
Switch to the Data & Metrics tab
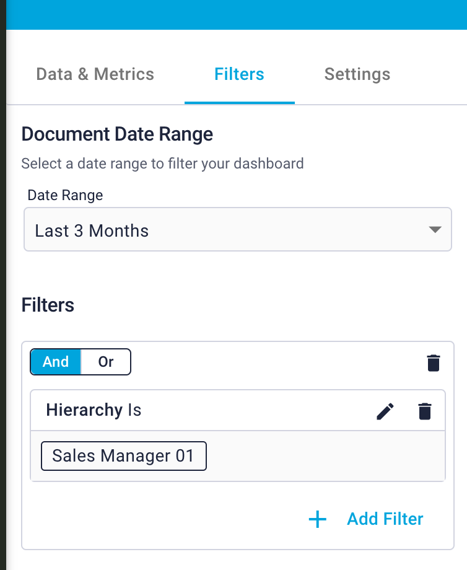click(x=95, y=74)
